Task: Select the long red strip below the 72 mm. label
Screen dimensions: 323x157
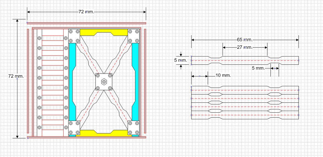Action: (x=86, y=23)
